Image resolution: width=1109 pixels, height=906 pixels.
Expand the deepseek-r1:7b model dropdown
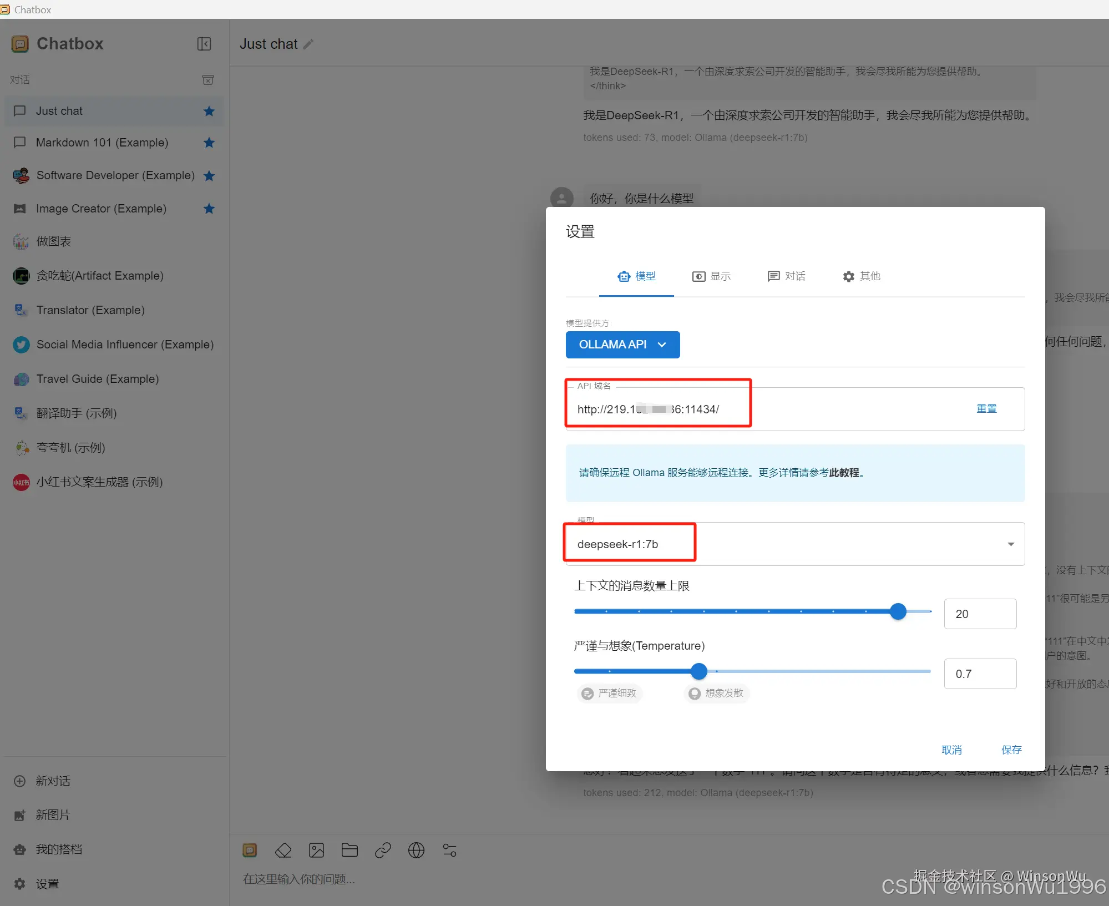pyautogui.click(x=1010, y=544)
